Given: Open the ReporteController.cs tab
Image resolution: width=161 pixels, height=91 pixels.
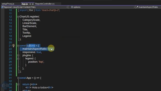Looking at the screenshot, I should tap(45, 4).
